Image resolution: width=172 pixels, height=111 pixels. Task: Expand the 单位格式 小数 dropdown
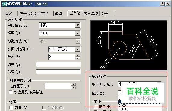(x=77, y=25)
